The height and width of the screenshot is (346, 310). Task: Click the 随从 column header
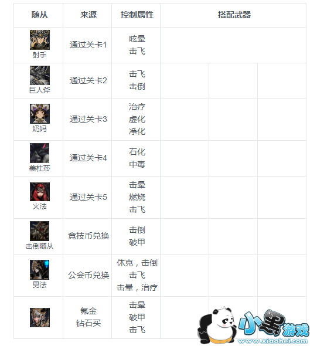coord(39,15)
